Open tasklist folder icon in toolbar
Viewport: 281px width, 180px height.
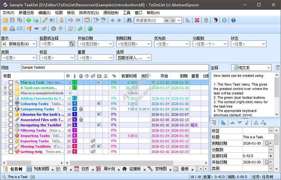(x=5, y=20)
